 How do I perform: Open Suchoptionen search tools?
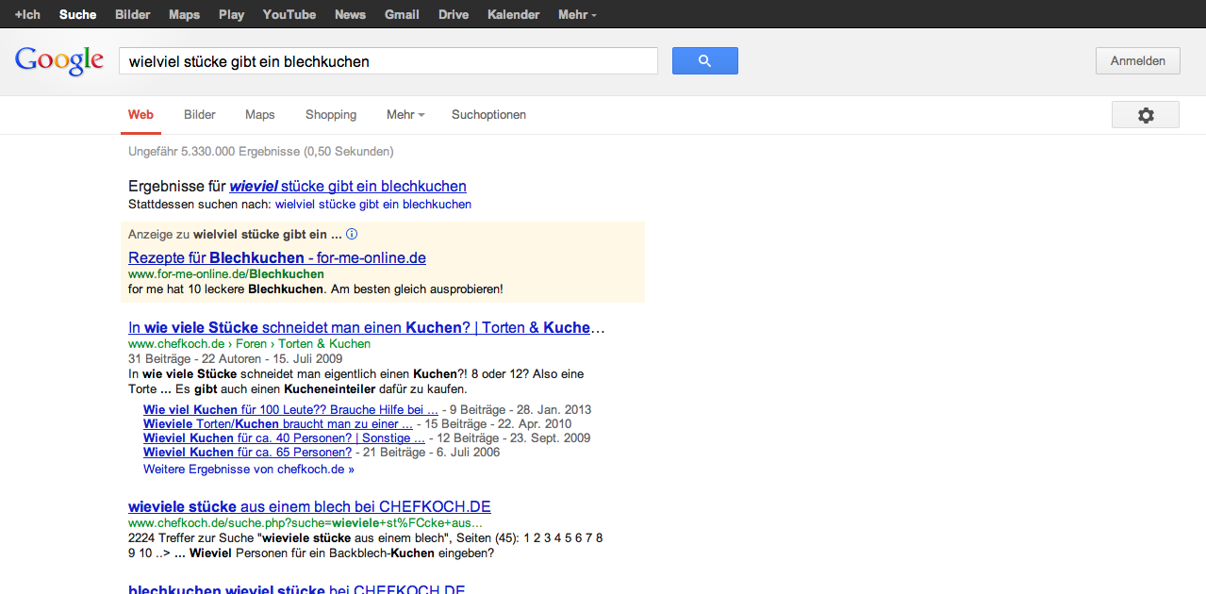(488, 115)
